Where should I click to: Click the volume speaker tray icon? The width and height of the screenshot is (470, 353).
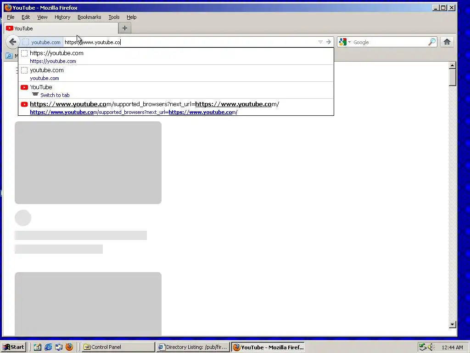431,347
